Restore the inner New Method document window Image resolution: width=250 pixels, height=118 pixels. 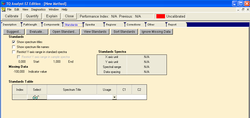[243, 9]
